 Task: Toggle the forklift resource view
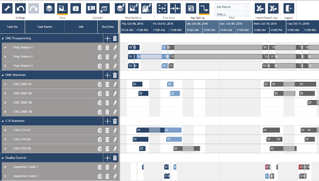62,8
